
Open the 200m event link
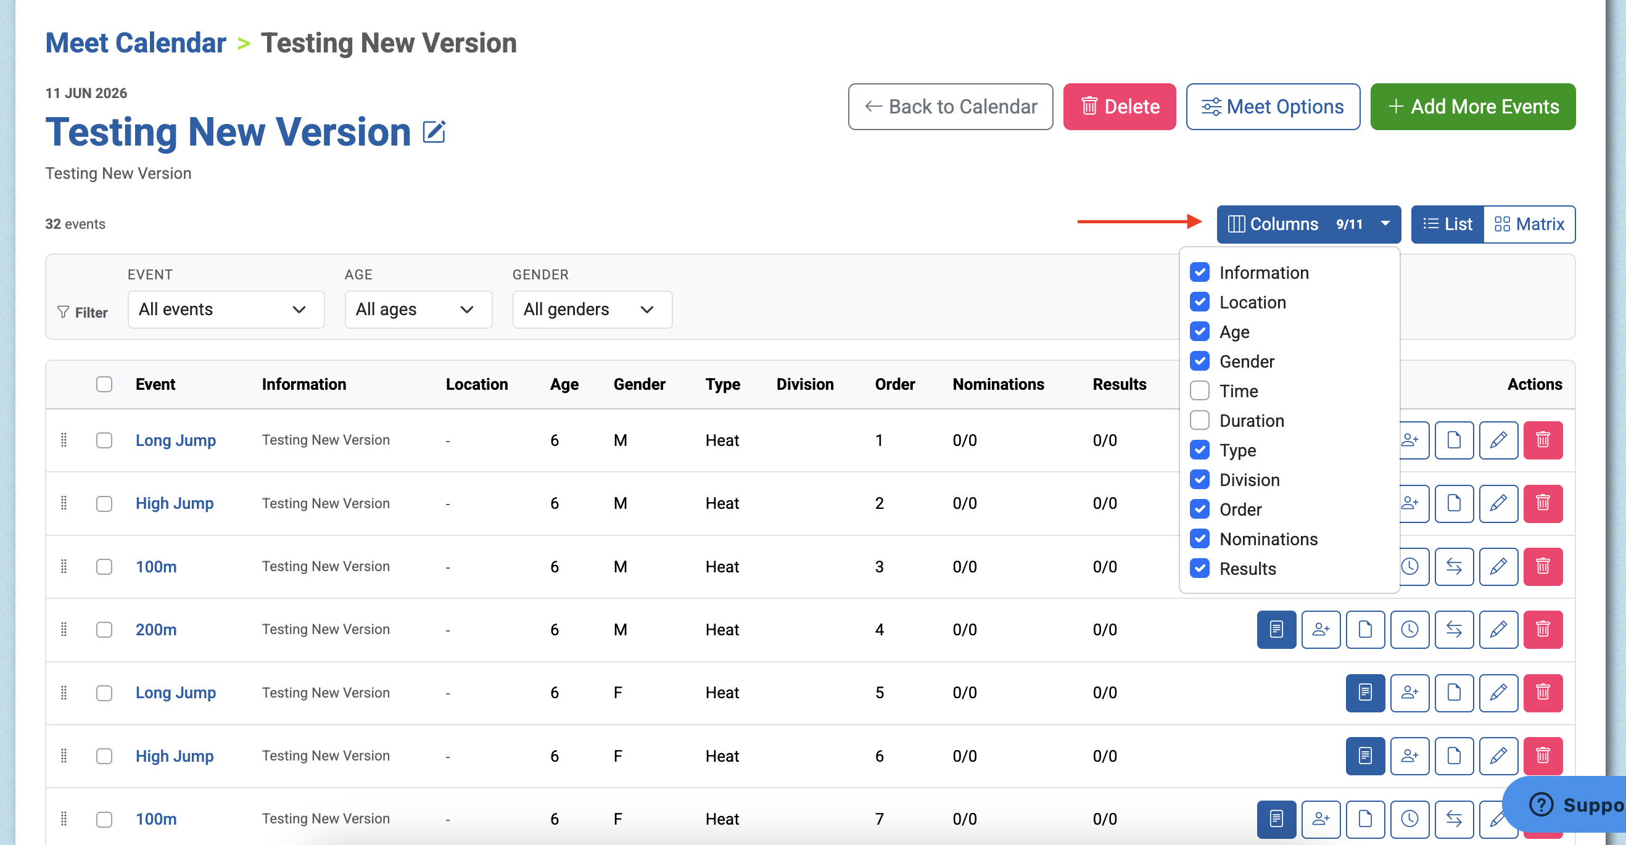click(156, 629)
